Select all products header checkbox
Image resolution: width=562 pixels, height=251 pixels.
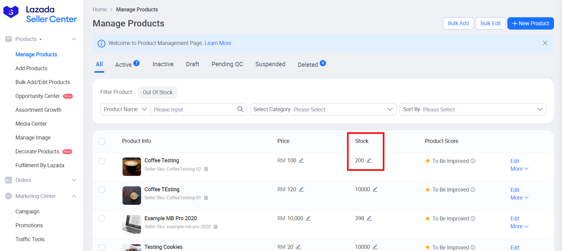[102, 141]
